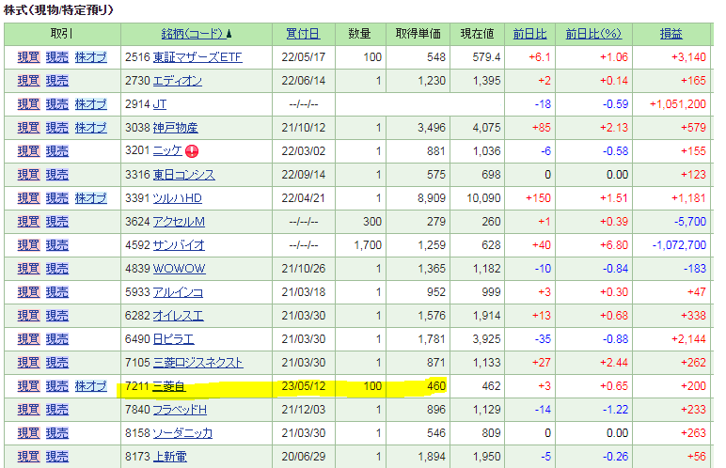
Task: Select the 取得単価 column header
Action: (418, 34)
